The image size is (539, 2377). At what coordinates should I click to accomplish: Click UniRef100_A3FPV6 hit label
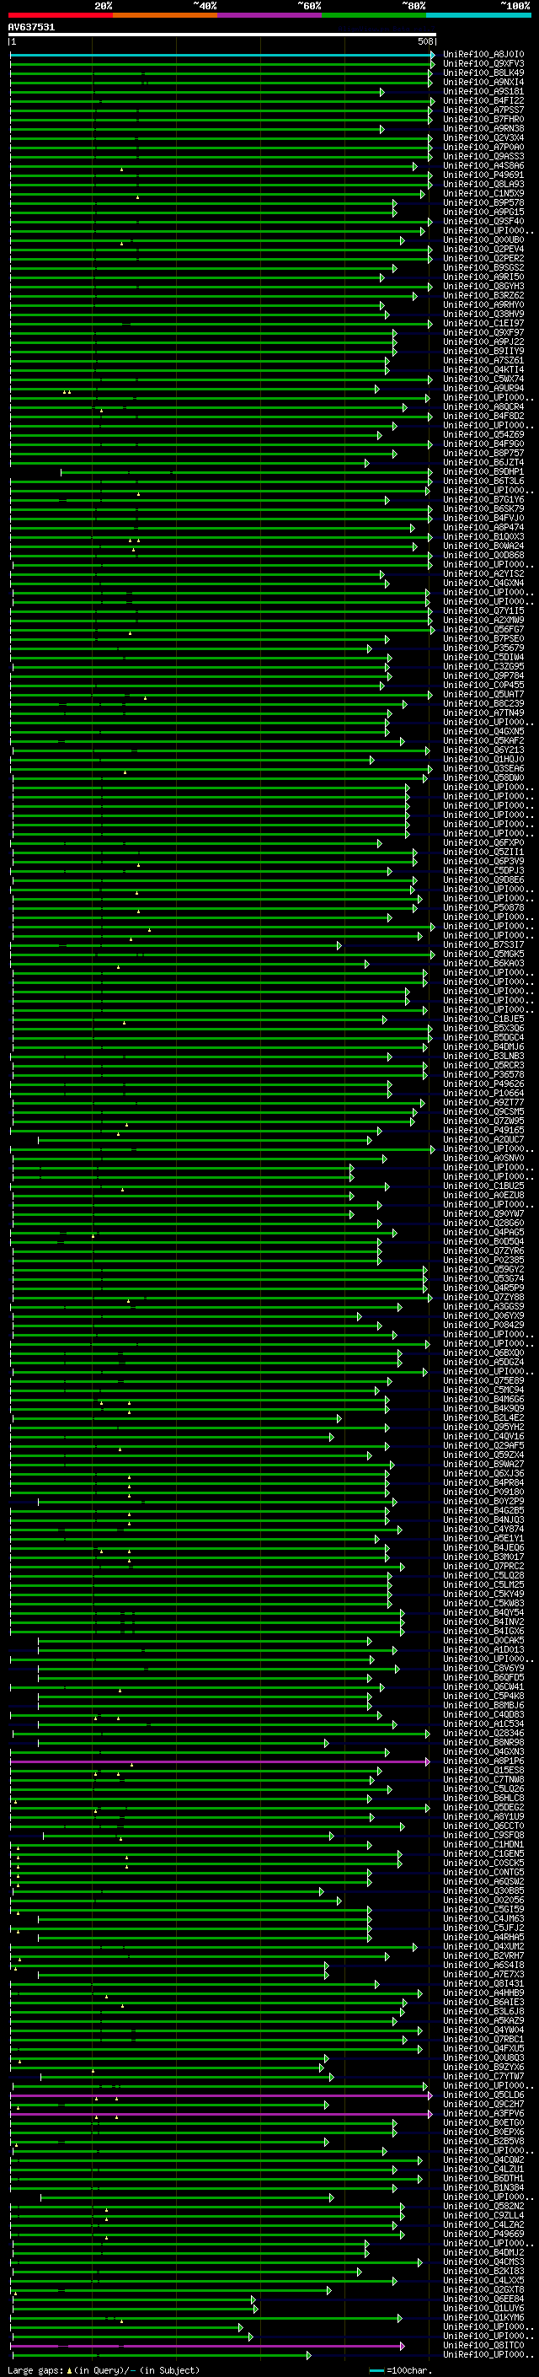click(x=483, y=2113)
